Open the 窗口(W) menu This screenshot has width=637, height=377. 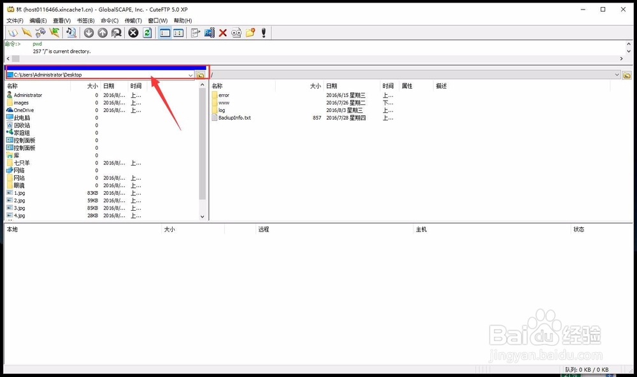tap(157, 21)
